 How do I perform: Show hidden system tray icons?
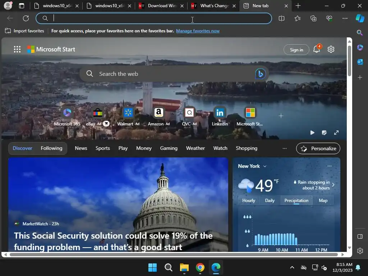(x=292, y=267)
